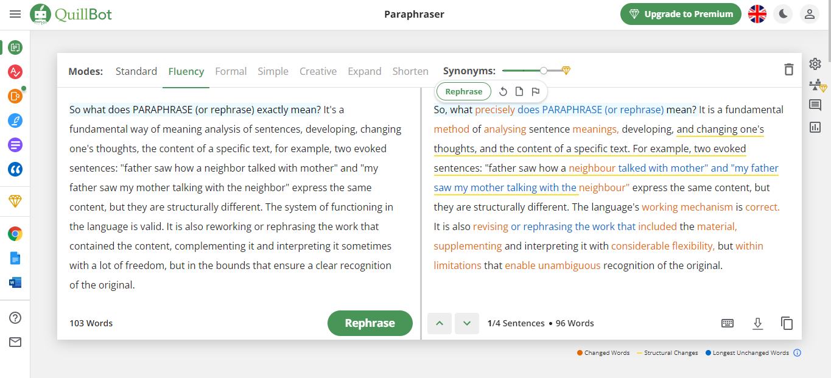The image size is (831, 378).
Task: Open the Word extension sidebar icon
Action: [x=15, y=282]
